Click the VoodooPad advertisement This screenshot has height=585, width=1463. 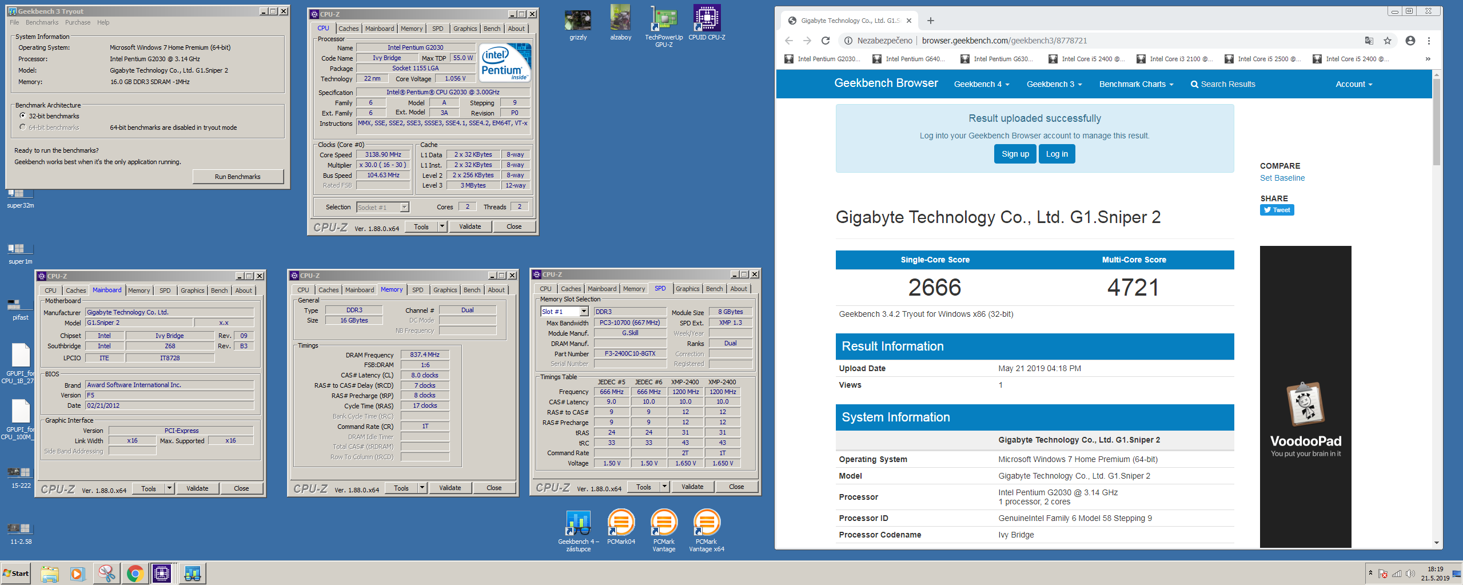1306,397
